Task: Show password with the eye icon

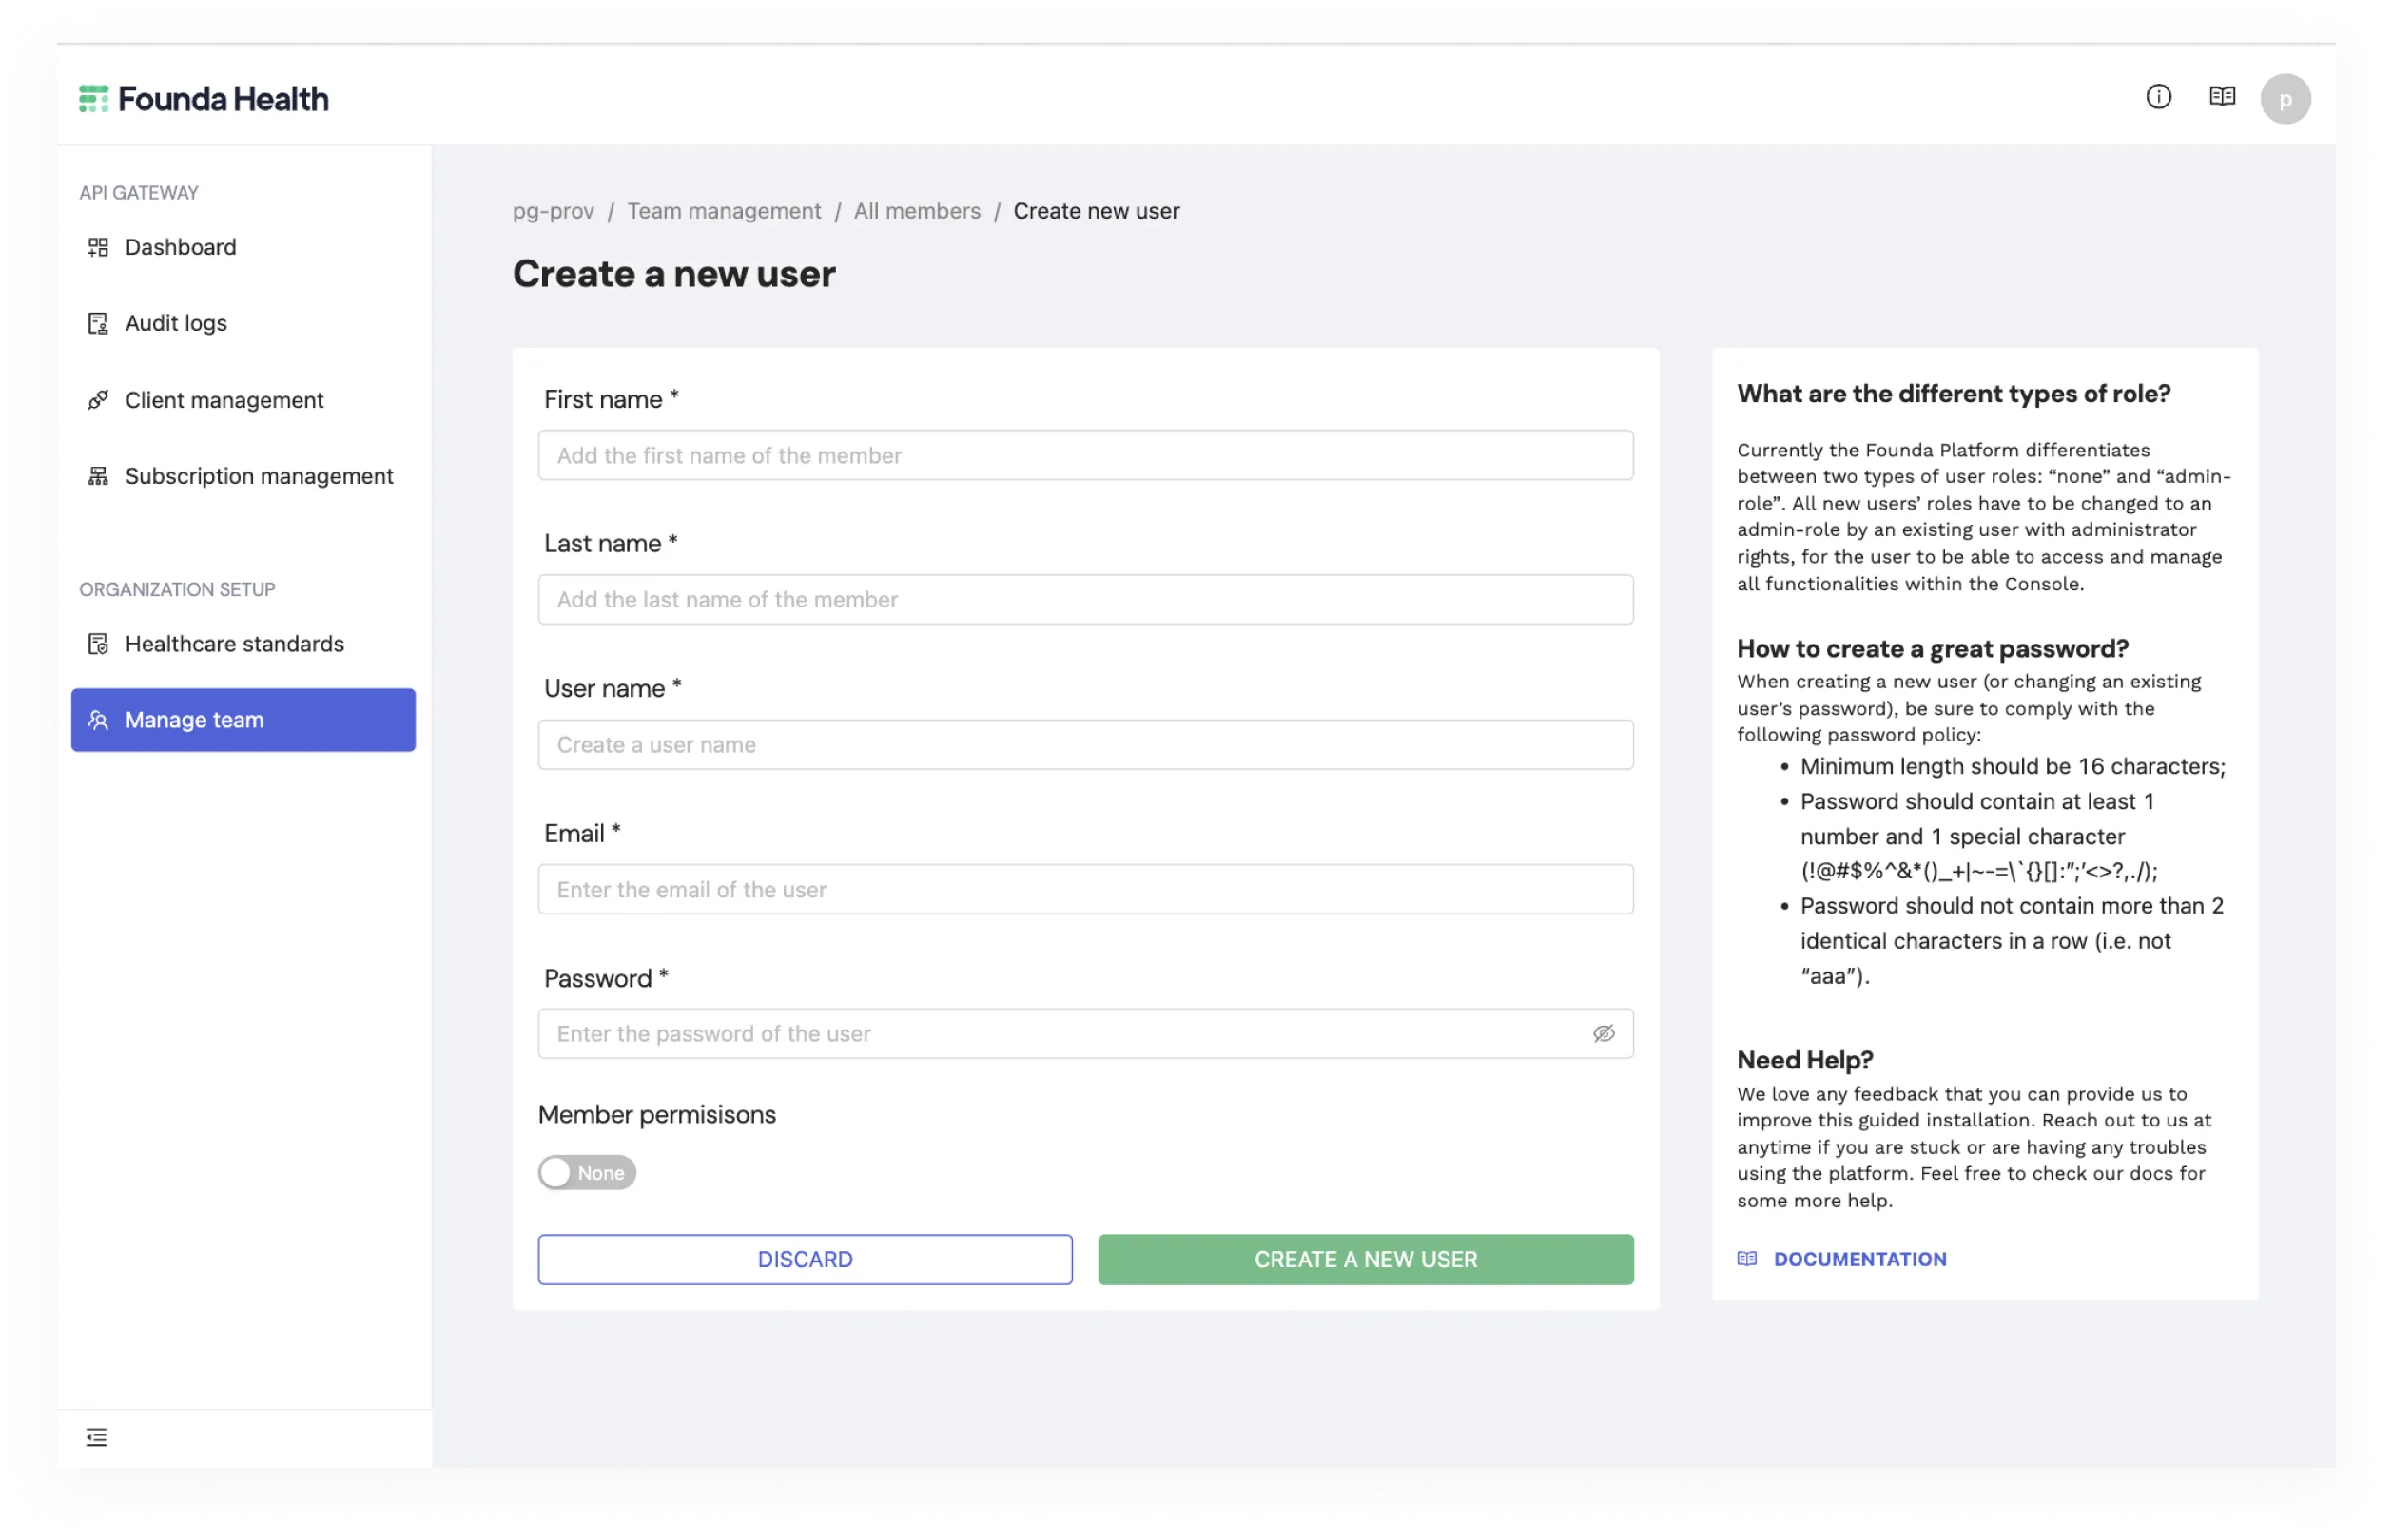Action: pos(1603,1033)
